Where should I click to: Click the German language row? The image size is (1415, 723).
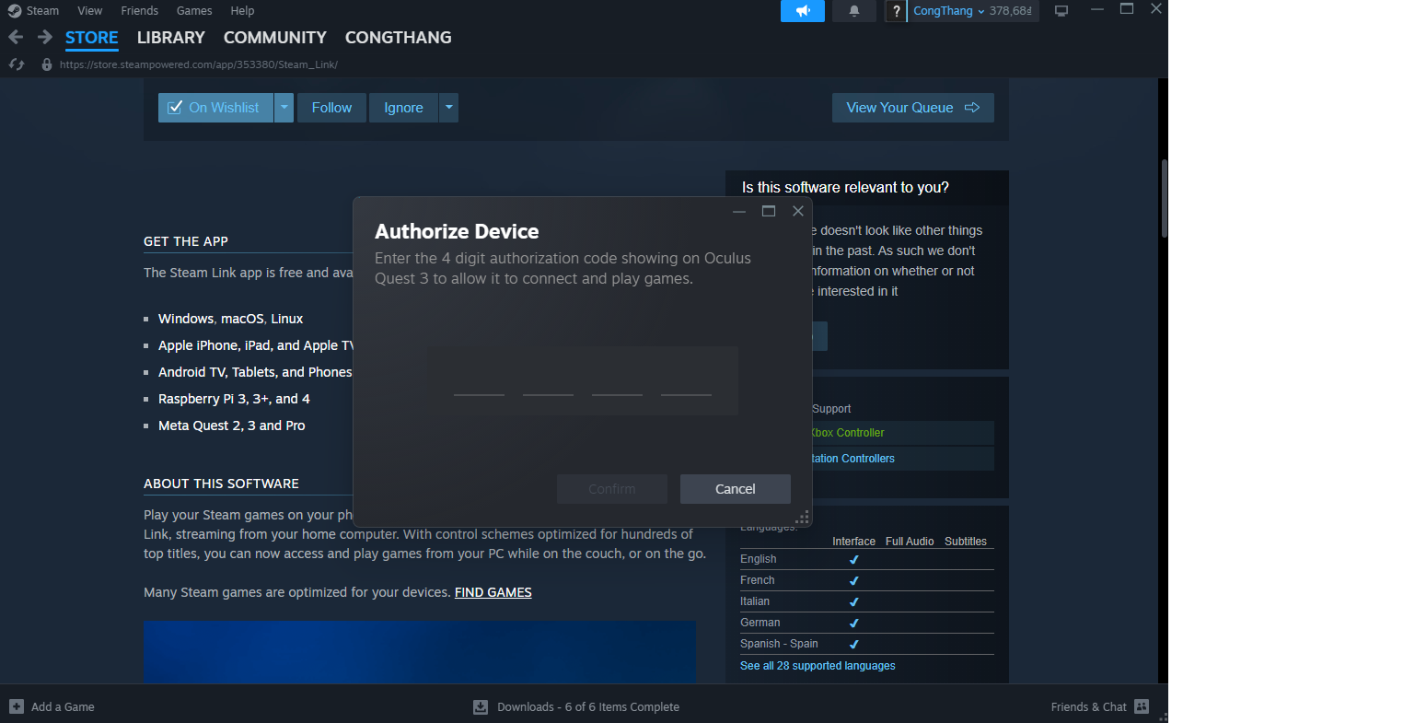(x=867, y=623)
